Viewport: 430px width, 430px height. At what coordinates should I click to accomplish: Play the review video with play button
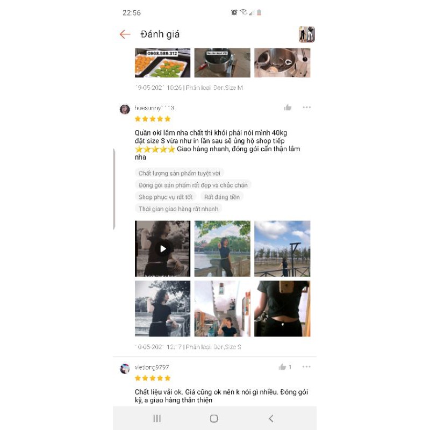(x=163, y=248)
